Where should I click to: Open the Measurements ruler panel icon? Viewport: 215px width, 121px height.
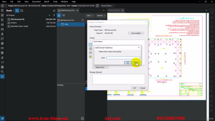(x=2, y=48)
